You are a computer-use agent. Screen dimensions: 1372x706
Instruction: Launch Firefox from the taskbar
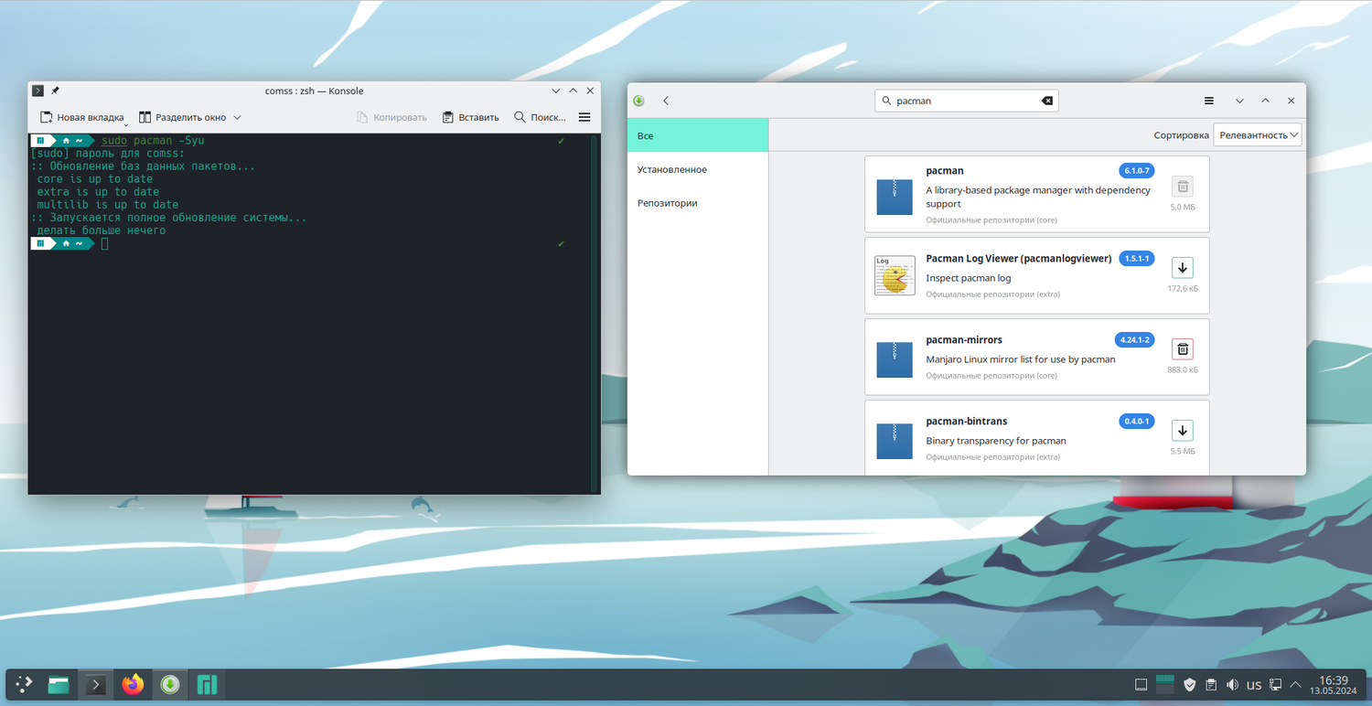click(133, 684)
